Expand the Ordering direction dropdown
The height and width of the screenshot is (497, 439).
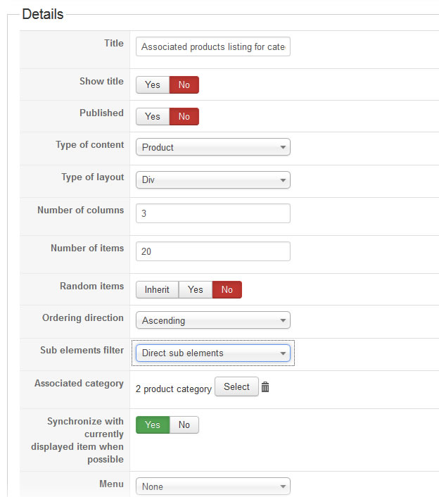coord(212,321)
